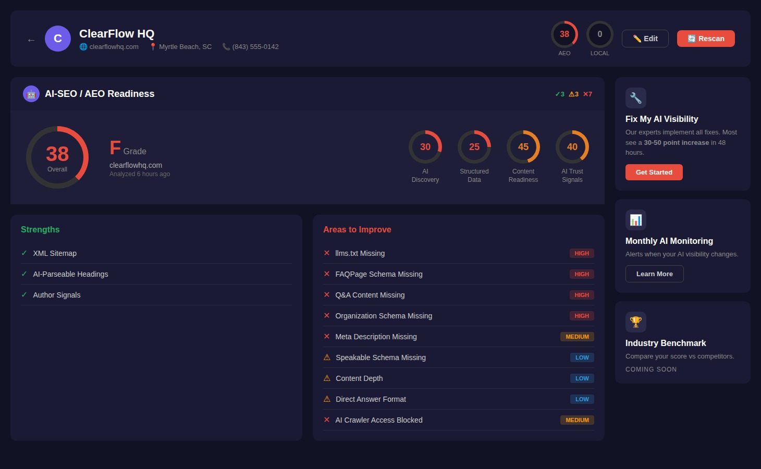Click the failed checks count ×7

587,94
